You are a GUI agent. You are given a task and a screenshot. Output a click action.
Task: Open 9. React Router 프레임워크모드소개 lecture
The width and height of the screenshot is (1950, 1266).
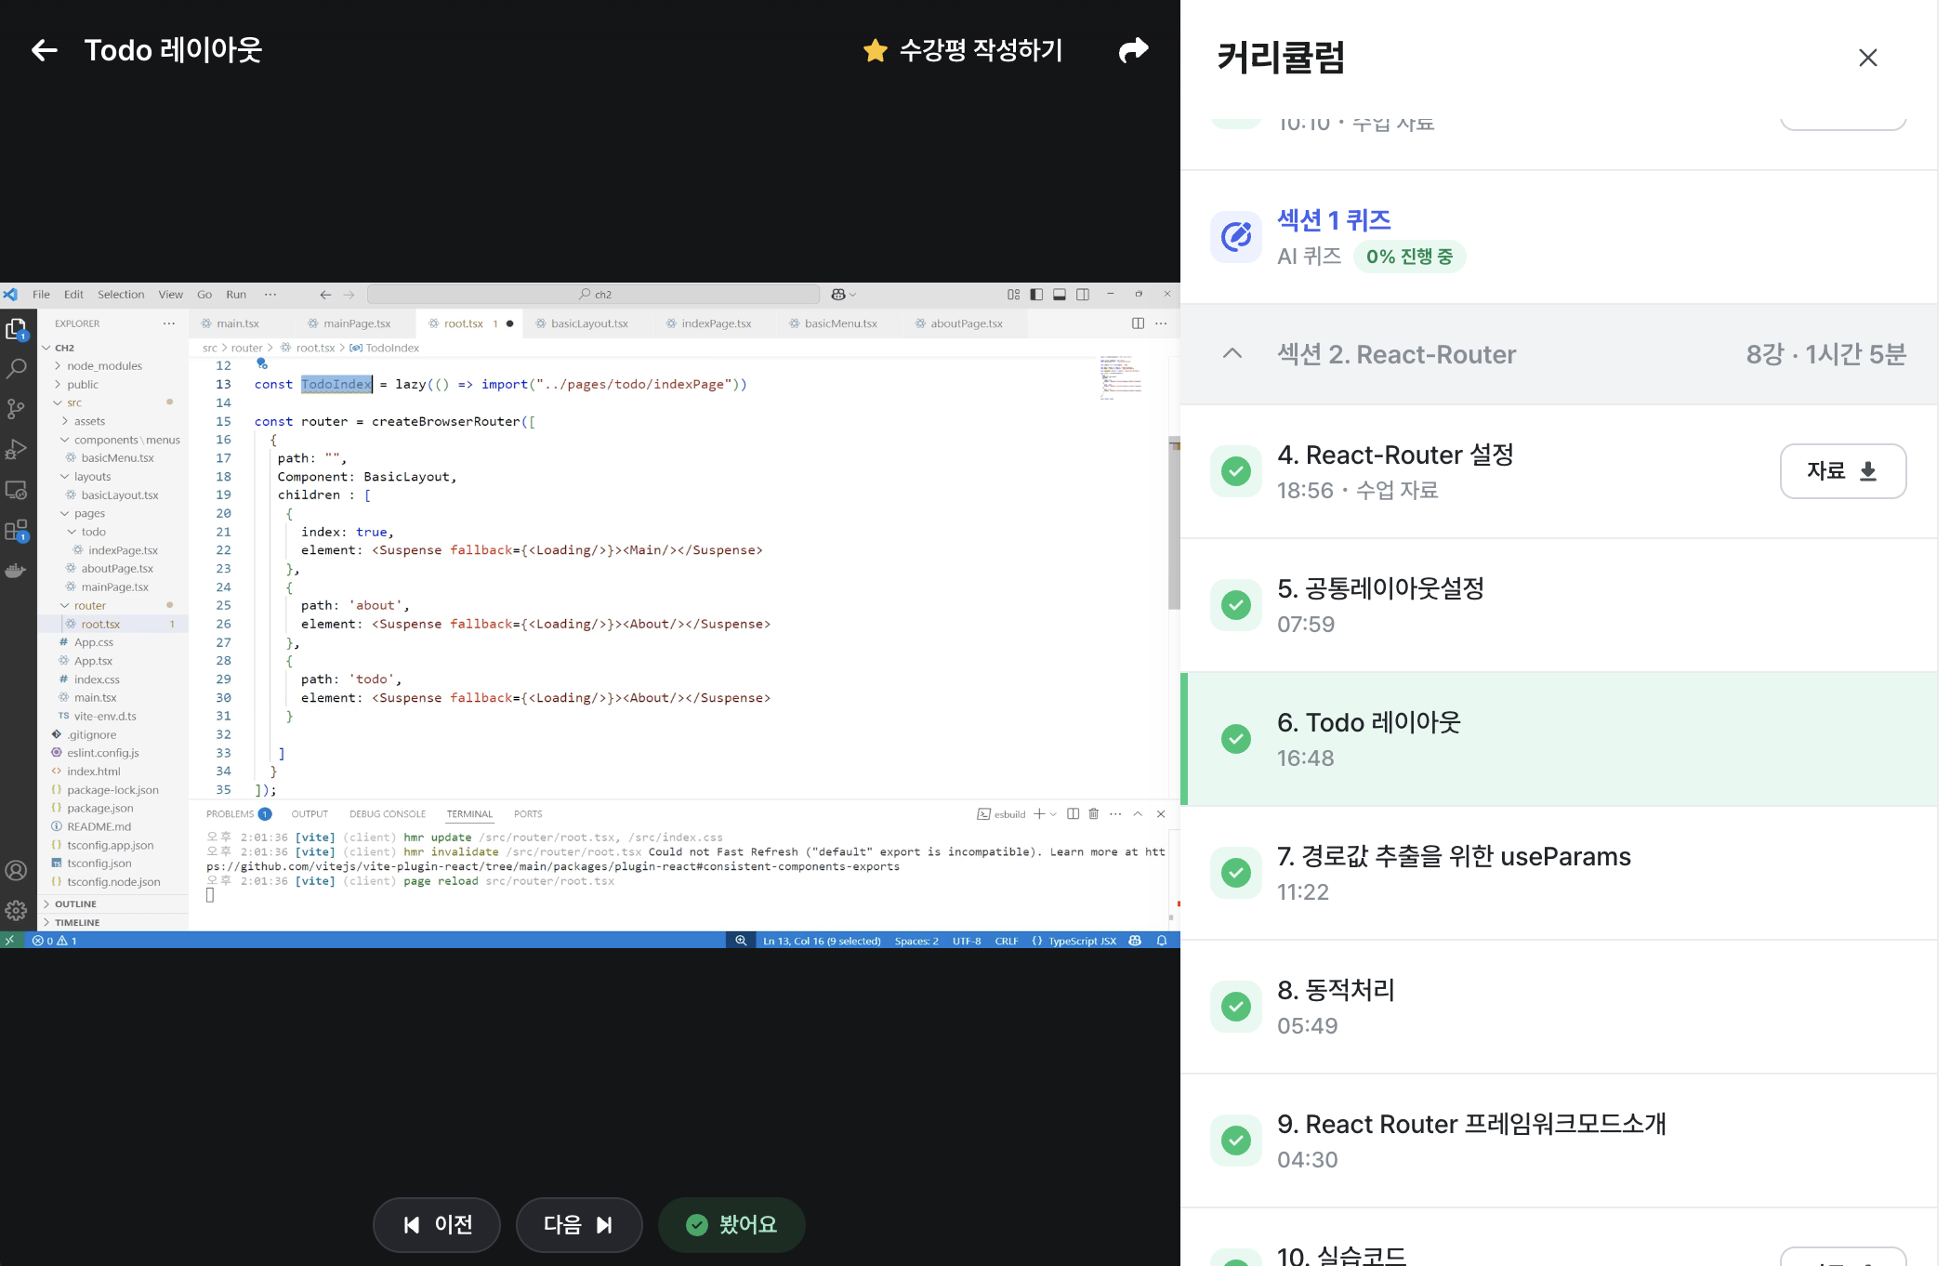click(x=1470, y=1124)
